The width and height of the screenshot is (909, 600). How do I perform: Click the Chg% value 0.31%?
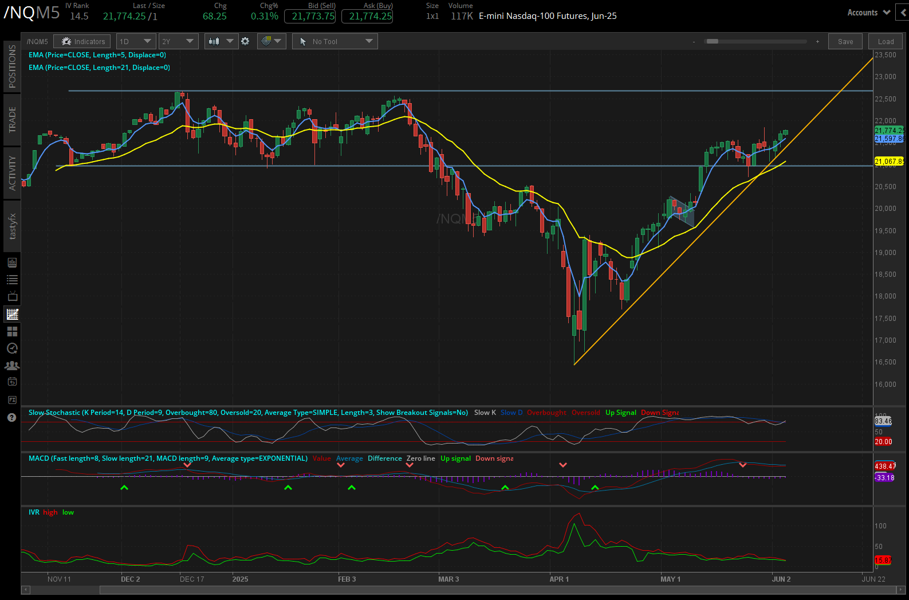(x=265, y=16)
